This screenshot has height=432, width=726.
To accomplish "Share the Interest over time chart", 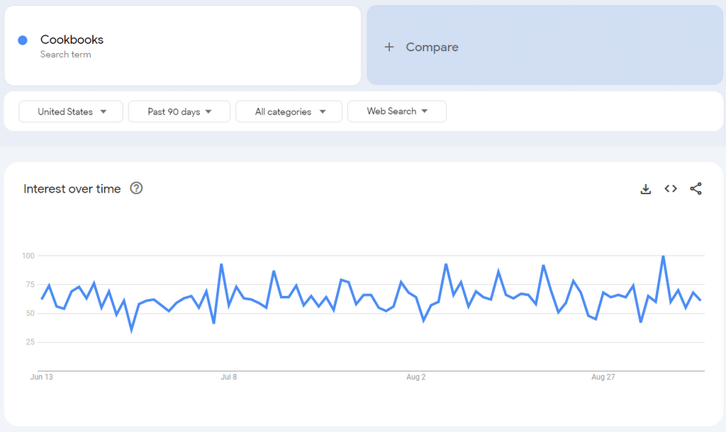I will pyautogui.click(x=696, y=189).
